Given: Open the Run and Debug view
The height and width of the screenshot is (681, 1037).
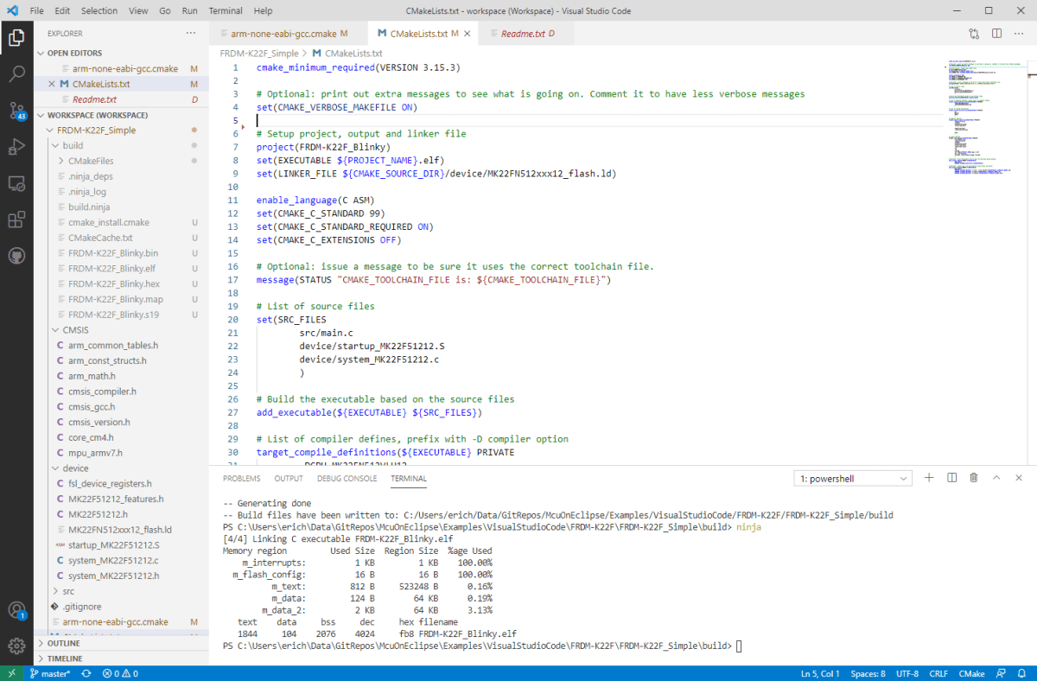Looking at the screenshot, I should (x=17, y=146).
